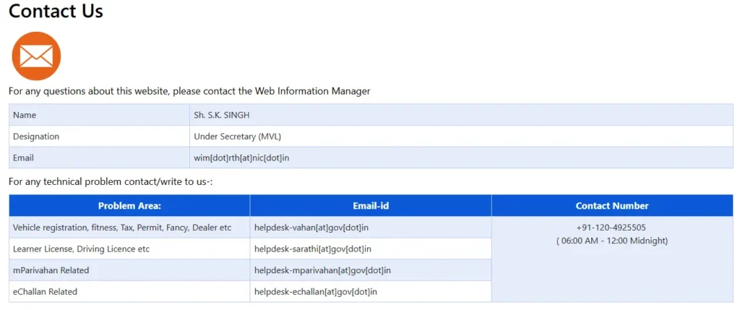Click the orange envelope mail icon

(36, 56)
